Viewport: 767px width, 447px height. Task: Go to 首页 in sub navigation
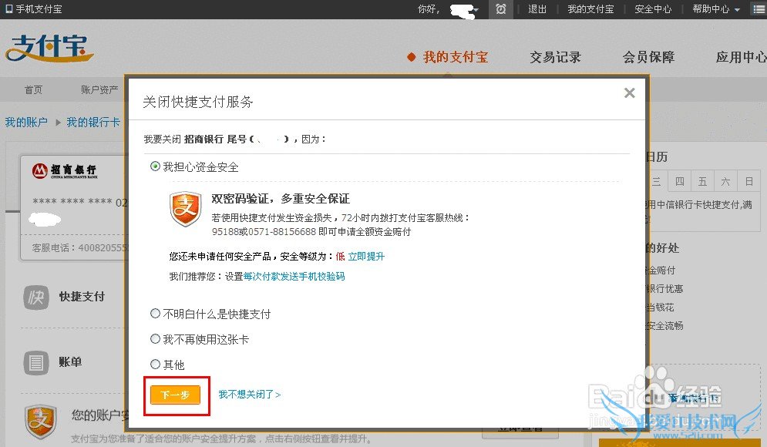[x=33, y=89]
